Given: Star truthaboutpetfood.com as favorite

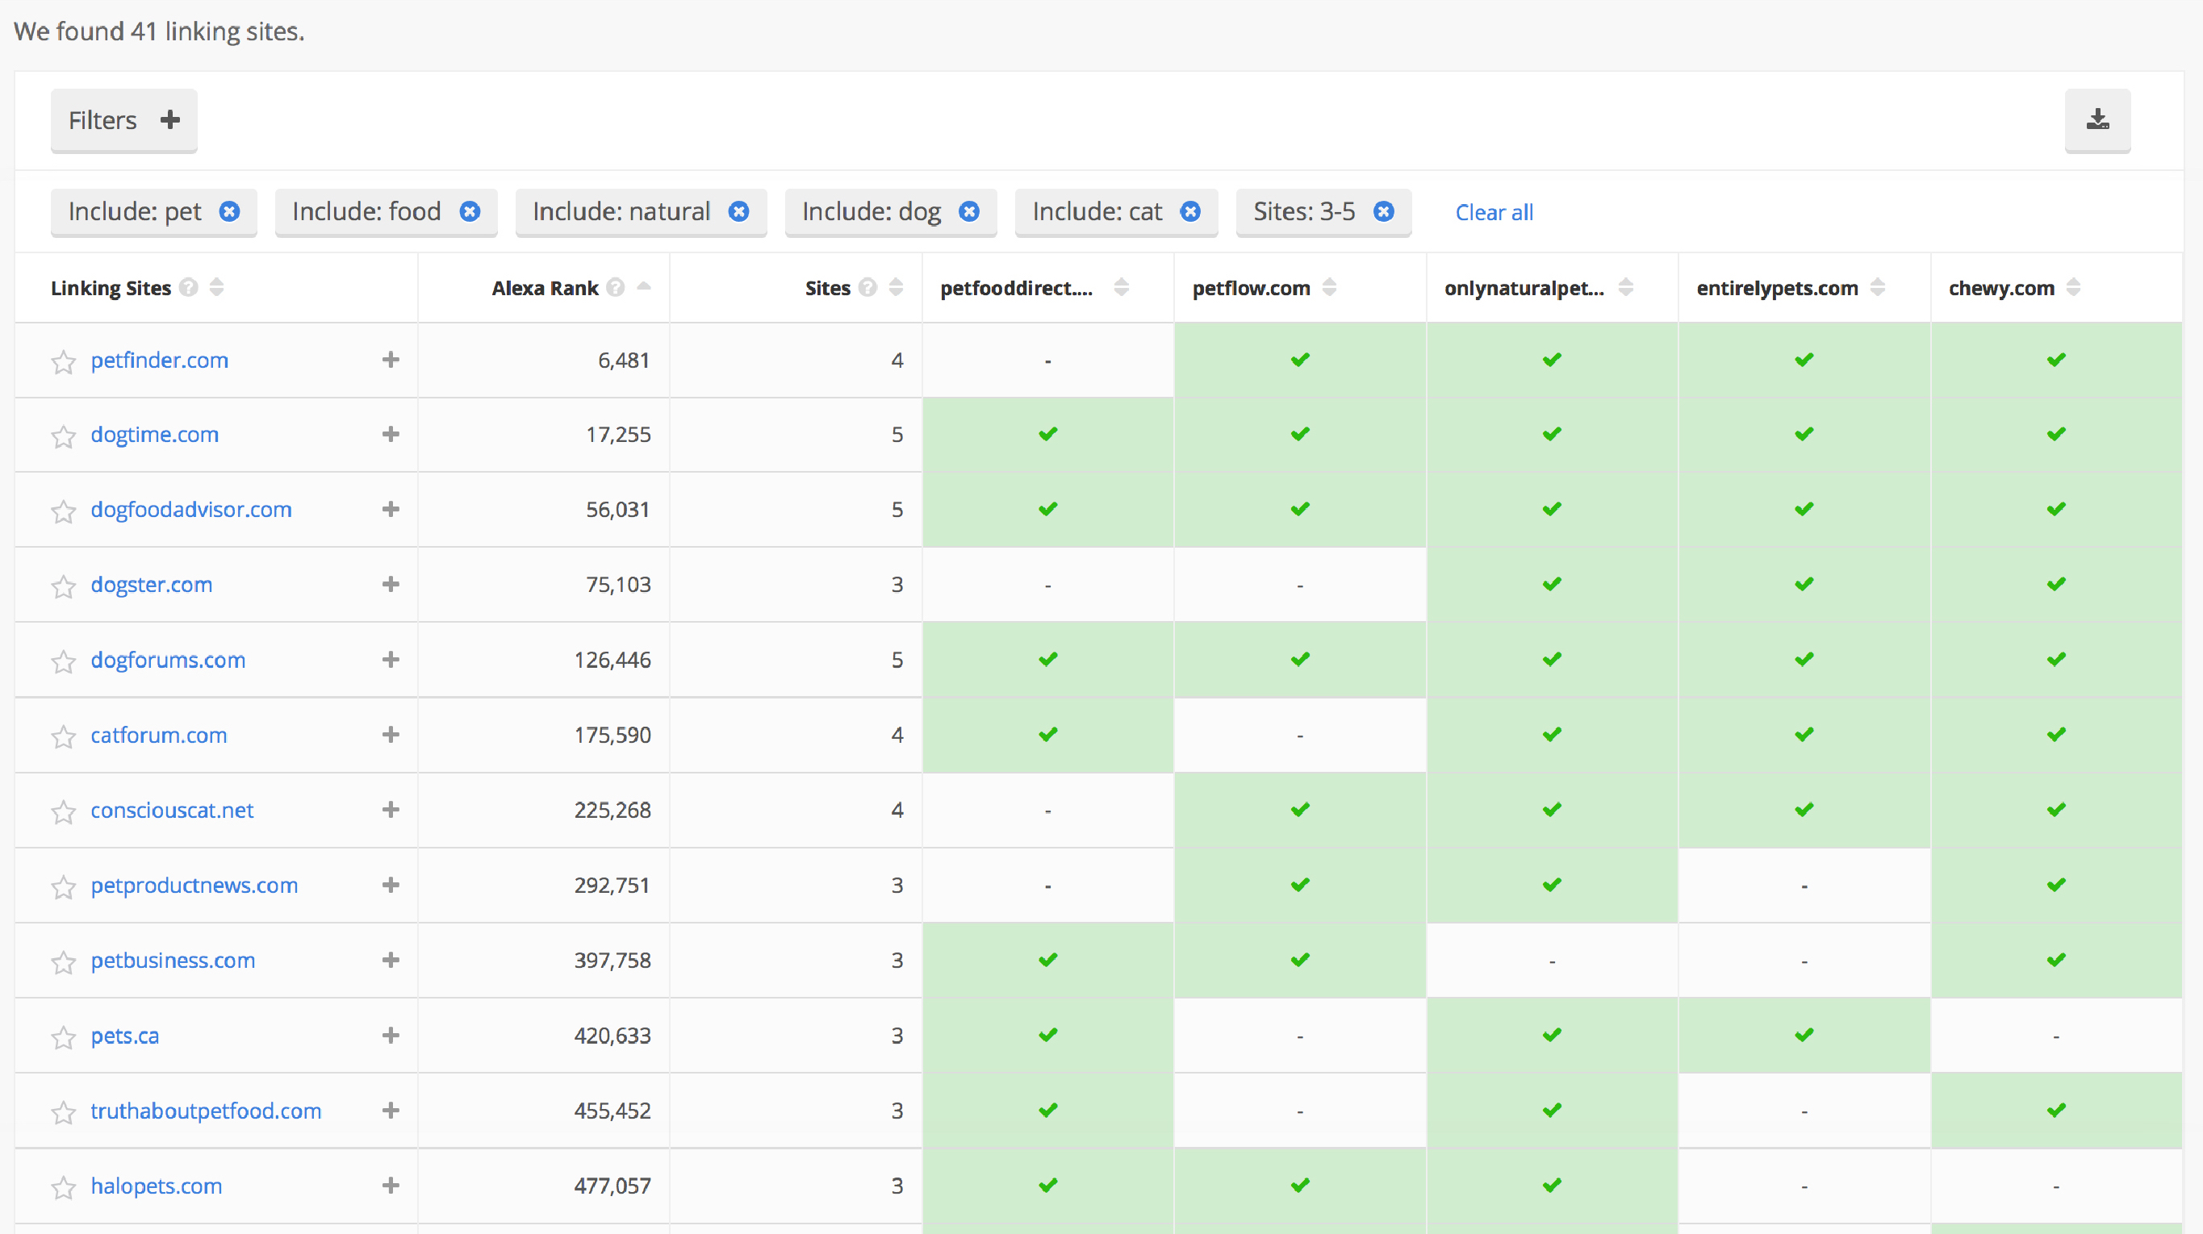Looking at the screenshot, I should (63, 1114).
